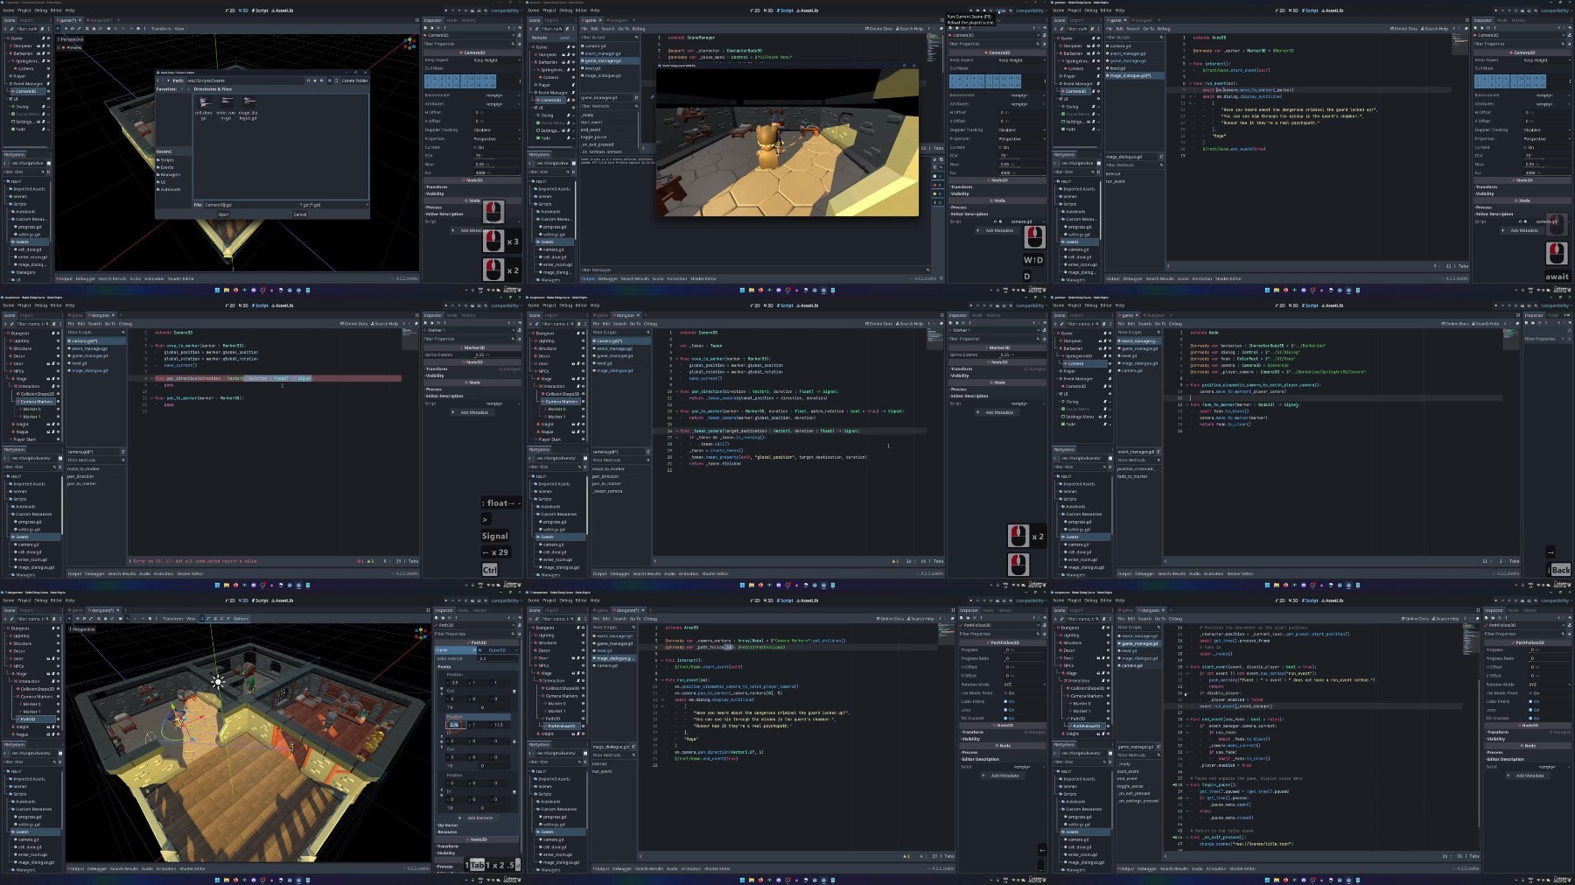The image size is (1575, 885).
Task: Select rotate tool in file-dialog screenshot viewport toolbar
Action: coord(72,29)
